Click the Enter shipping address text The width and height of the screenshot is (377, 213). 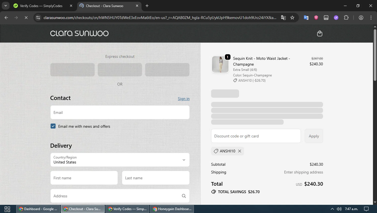(303, 172)
